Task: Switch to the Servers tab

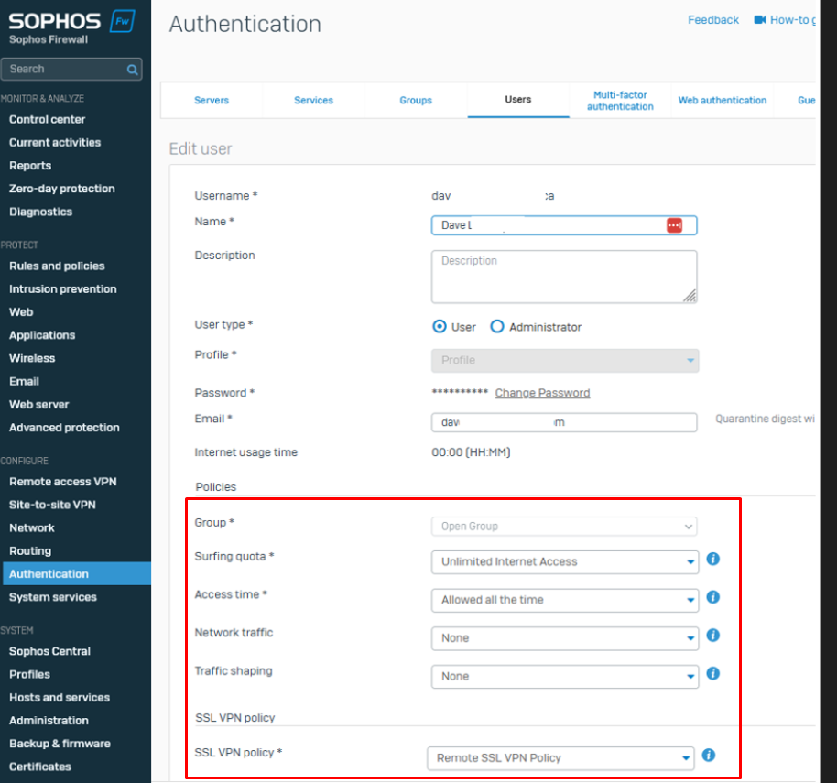Action: tap(212, 100)
